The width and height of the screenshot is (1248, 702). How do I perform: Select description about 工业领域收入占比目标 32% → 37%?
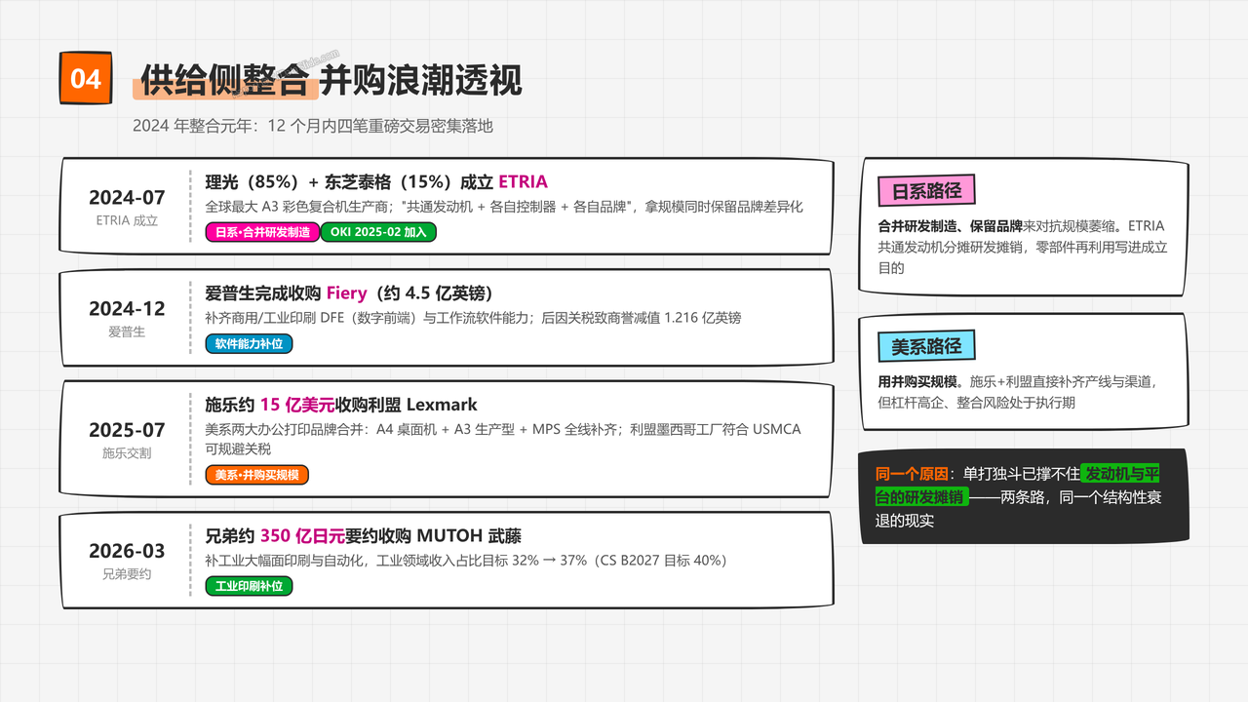(466, 561)
